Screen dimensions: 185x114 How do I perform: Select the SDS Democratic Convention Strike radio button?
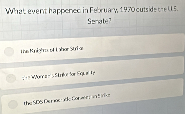pyautogui.click(x=12, y=104)
